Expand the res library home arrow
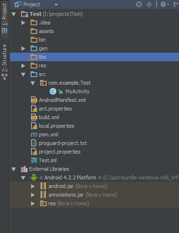179x233 pixels. (x=33, y=204)
